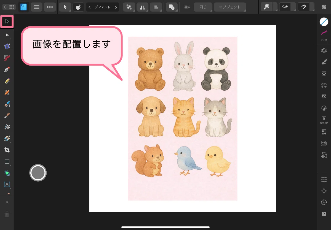Viewport: 331px width, 230px height.
Task: Select the Shape Builder tool
Action: pyautogui.click(x=7, y=173)
